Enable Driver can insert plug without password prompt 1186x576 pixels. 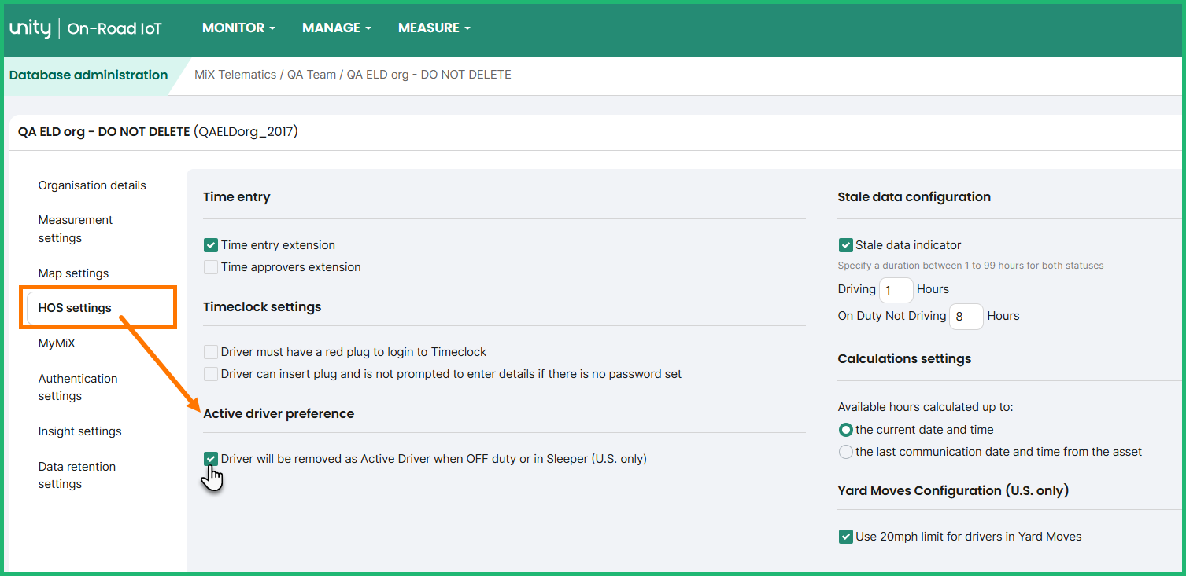(x=211, y=374)
